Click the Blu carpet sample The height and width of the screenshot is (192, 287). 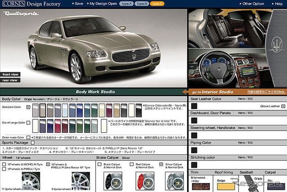(x=276, y=186)
